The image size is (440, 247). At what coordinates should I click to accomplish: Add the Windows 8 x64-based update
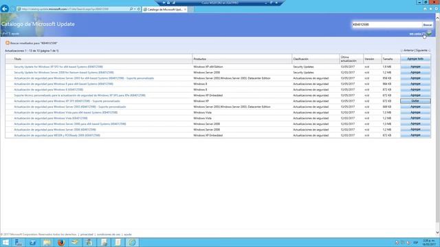(415, 84)
